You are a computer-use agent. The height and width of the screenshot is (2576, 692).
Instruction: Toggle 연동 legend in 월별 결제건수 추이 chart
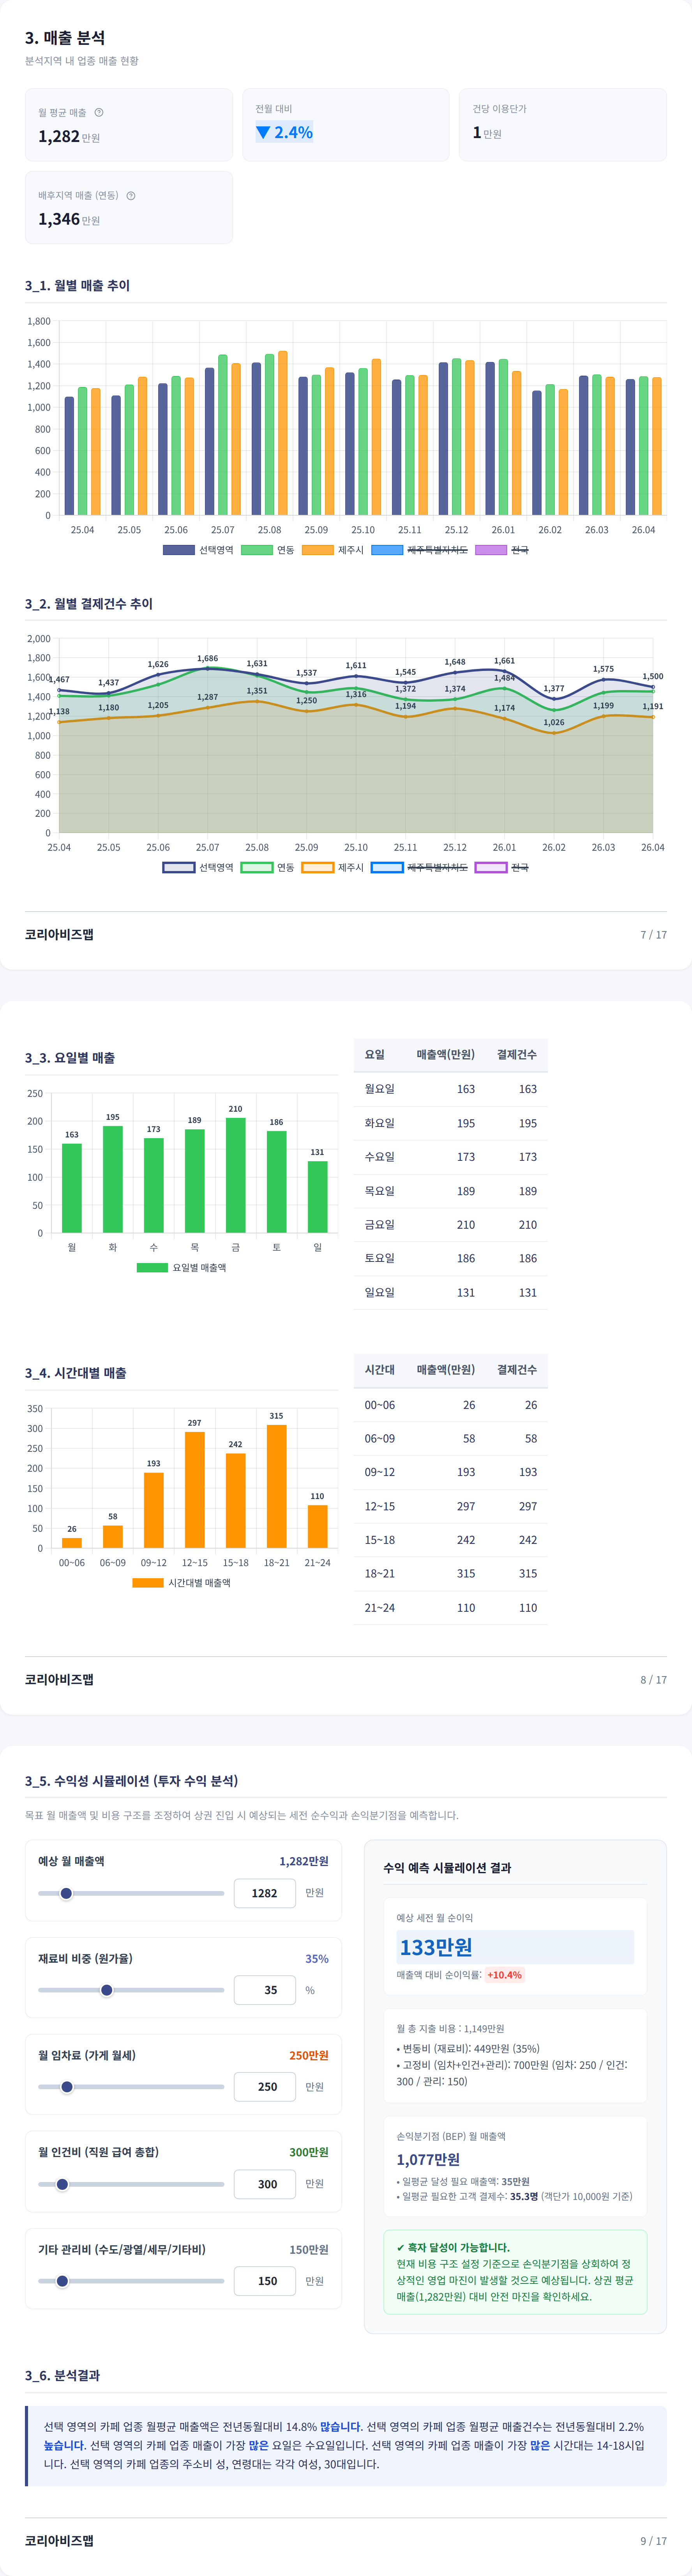click(268, 867)
